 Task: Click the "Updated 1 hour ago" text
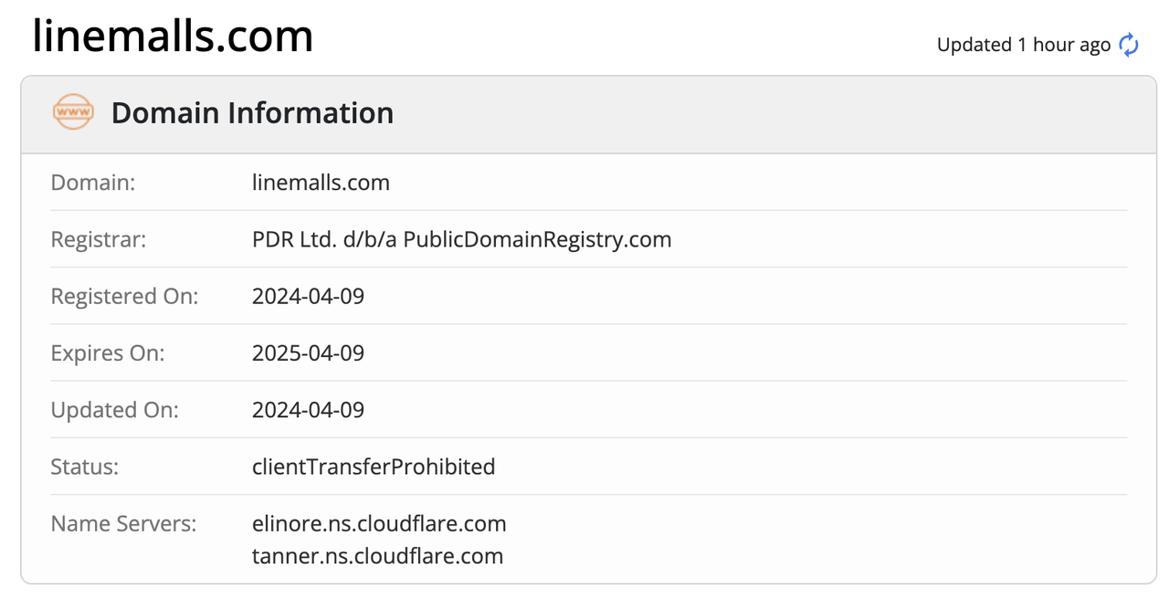(x=1023, y=45)
